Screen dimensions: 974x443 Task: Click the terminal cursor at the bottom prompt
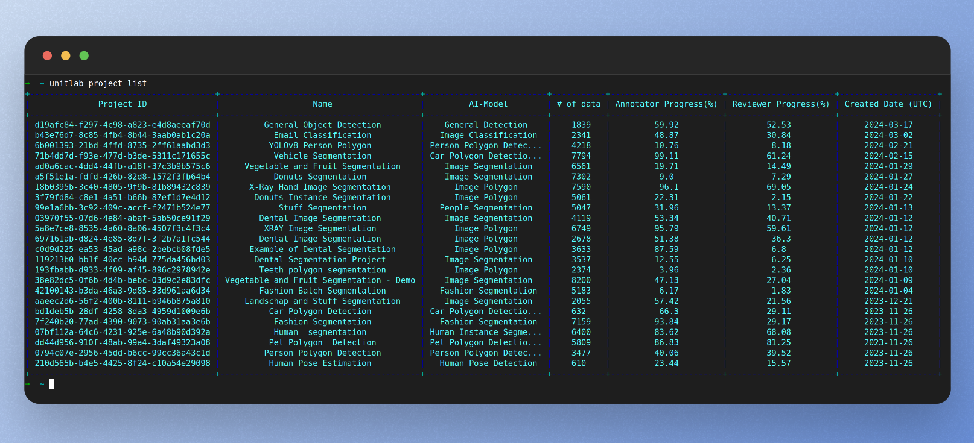pyautogui.click(x=52, y=384)
